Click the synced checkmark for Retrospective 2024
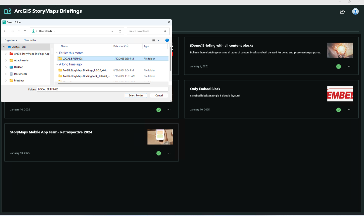Screen dimensions: 364x217 pyautogui.click(x=159, y=153)
